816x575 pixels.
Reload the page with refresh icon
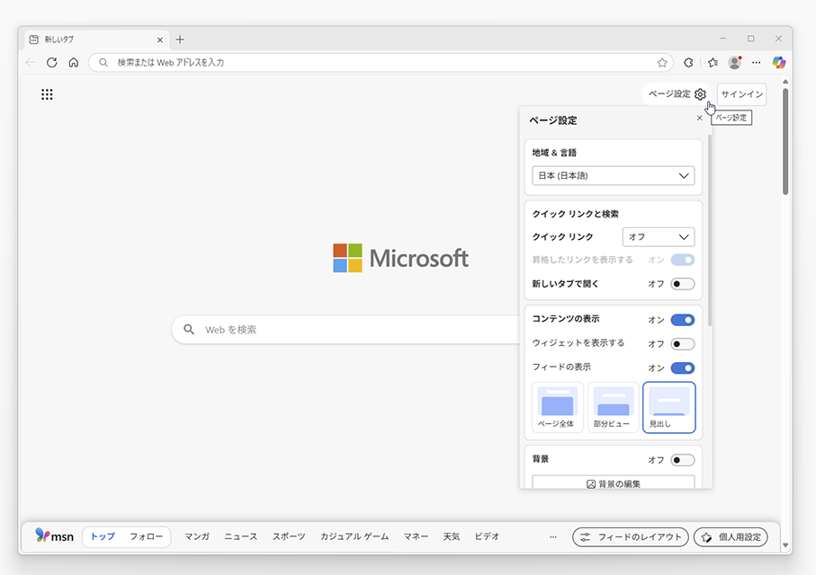click(51, 62)
